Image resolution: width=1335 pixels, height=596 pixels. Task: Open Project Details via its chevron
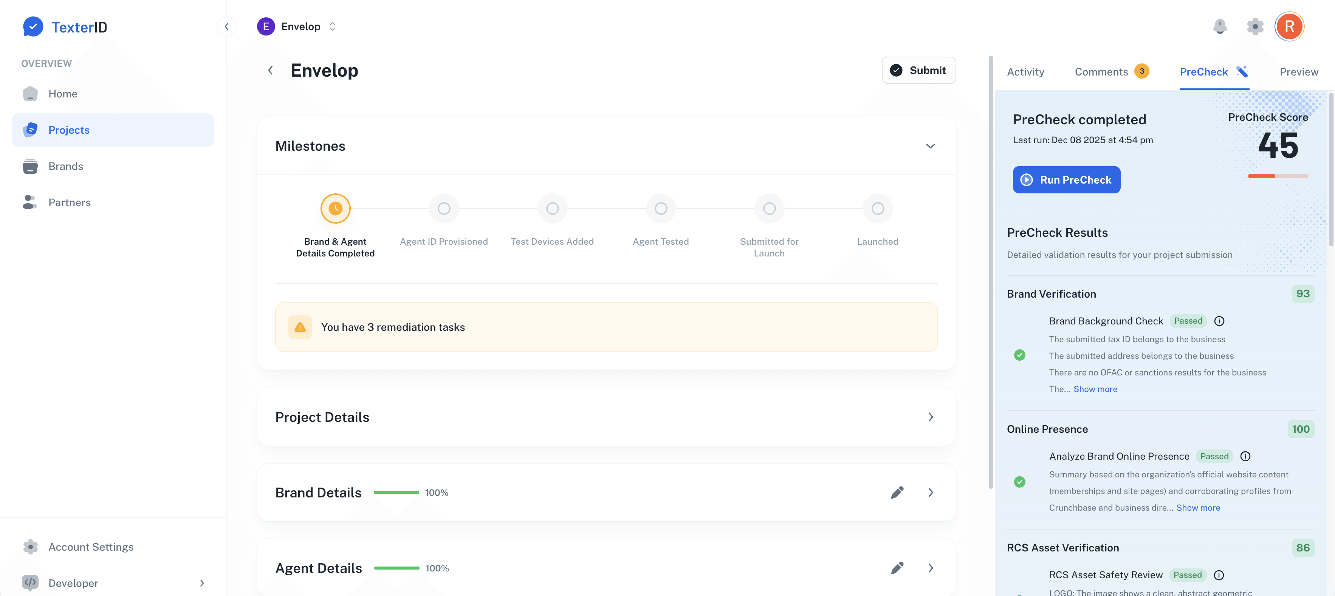[x=931, y=417]
